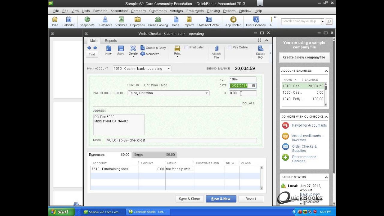Open the Calendar icon
The image size is (384, 216).
[x=68, y=22]
